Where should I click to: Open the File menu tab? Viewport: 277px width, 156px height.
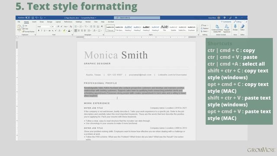pyautogui.click(x=19, y=22)
